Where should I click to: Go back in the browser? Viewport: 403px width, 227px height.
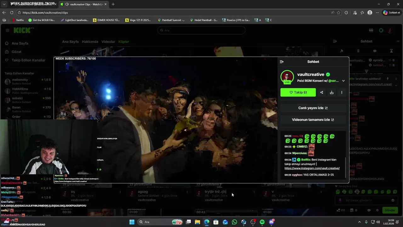point(4,13)
